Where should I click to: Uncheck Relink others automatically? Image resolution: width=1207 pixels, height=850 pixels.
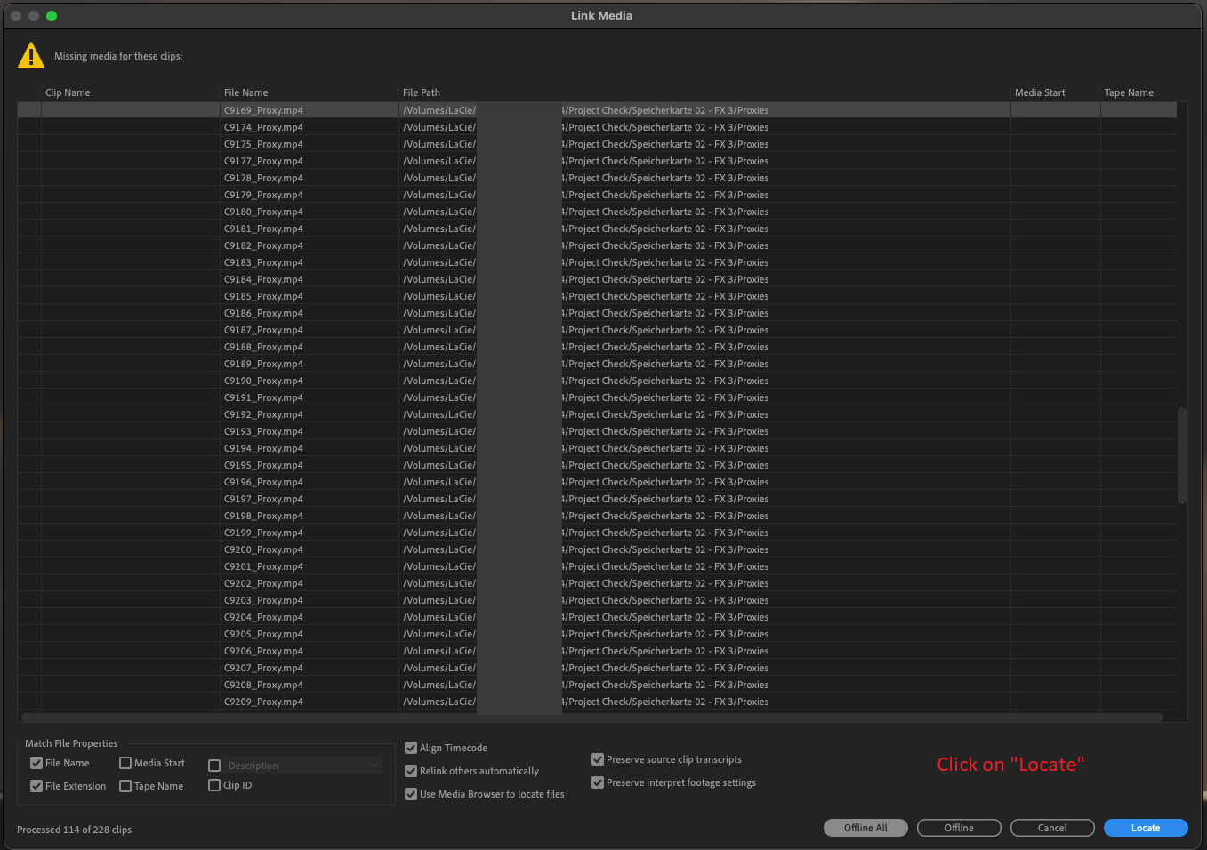coord(411,771)
